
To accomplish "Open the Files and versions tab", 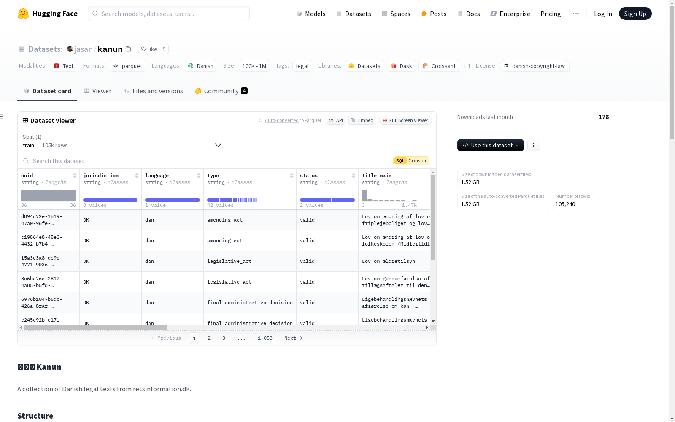I will [x=153, y=91].
